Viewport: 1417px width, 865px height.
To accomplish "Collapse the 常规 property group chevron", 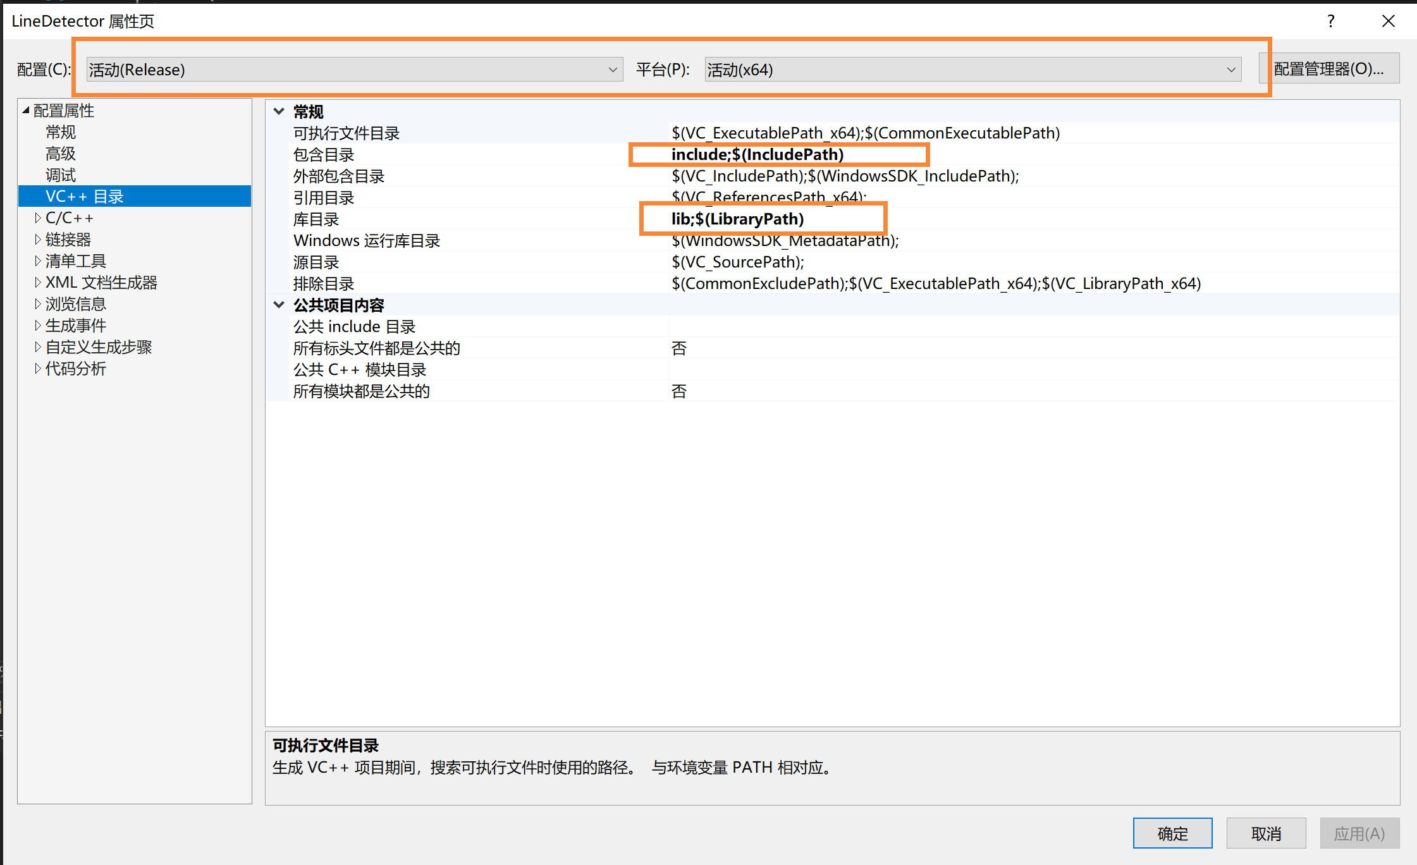I will [279, 111].
